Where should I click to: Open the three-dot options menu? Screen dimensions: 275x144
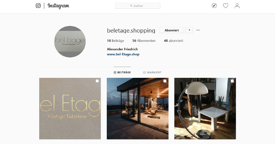(x=198, y=30)
